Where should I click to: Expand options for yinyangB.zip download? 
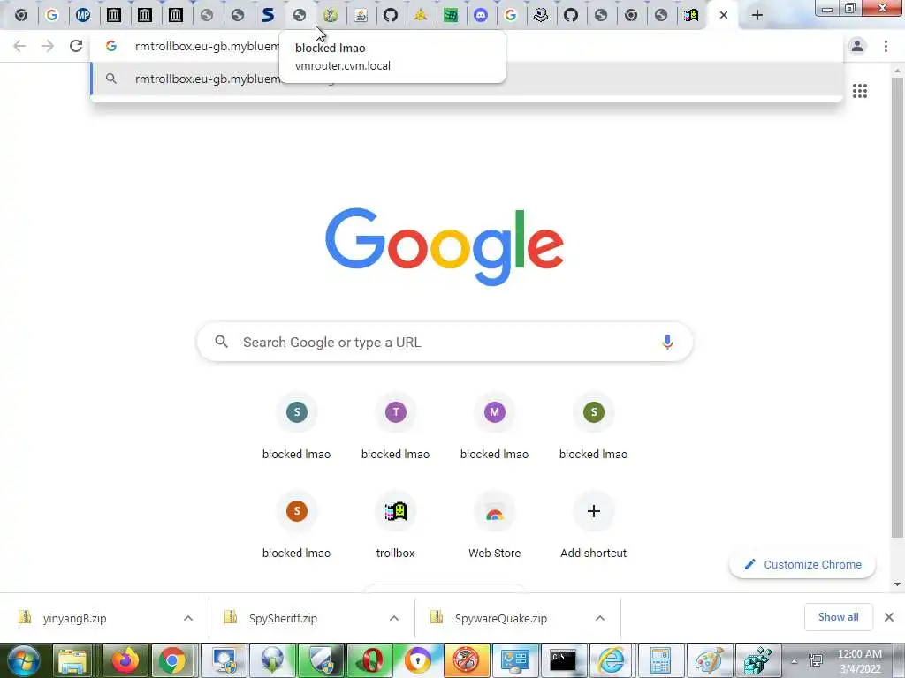(188, 618)
